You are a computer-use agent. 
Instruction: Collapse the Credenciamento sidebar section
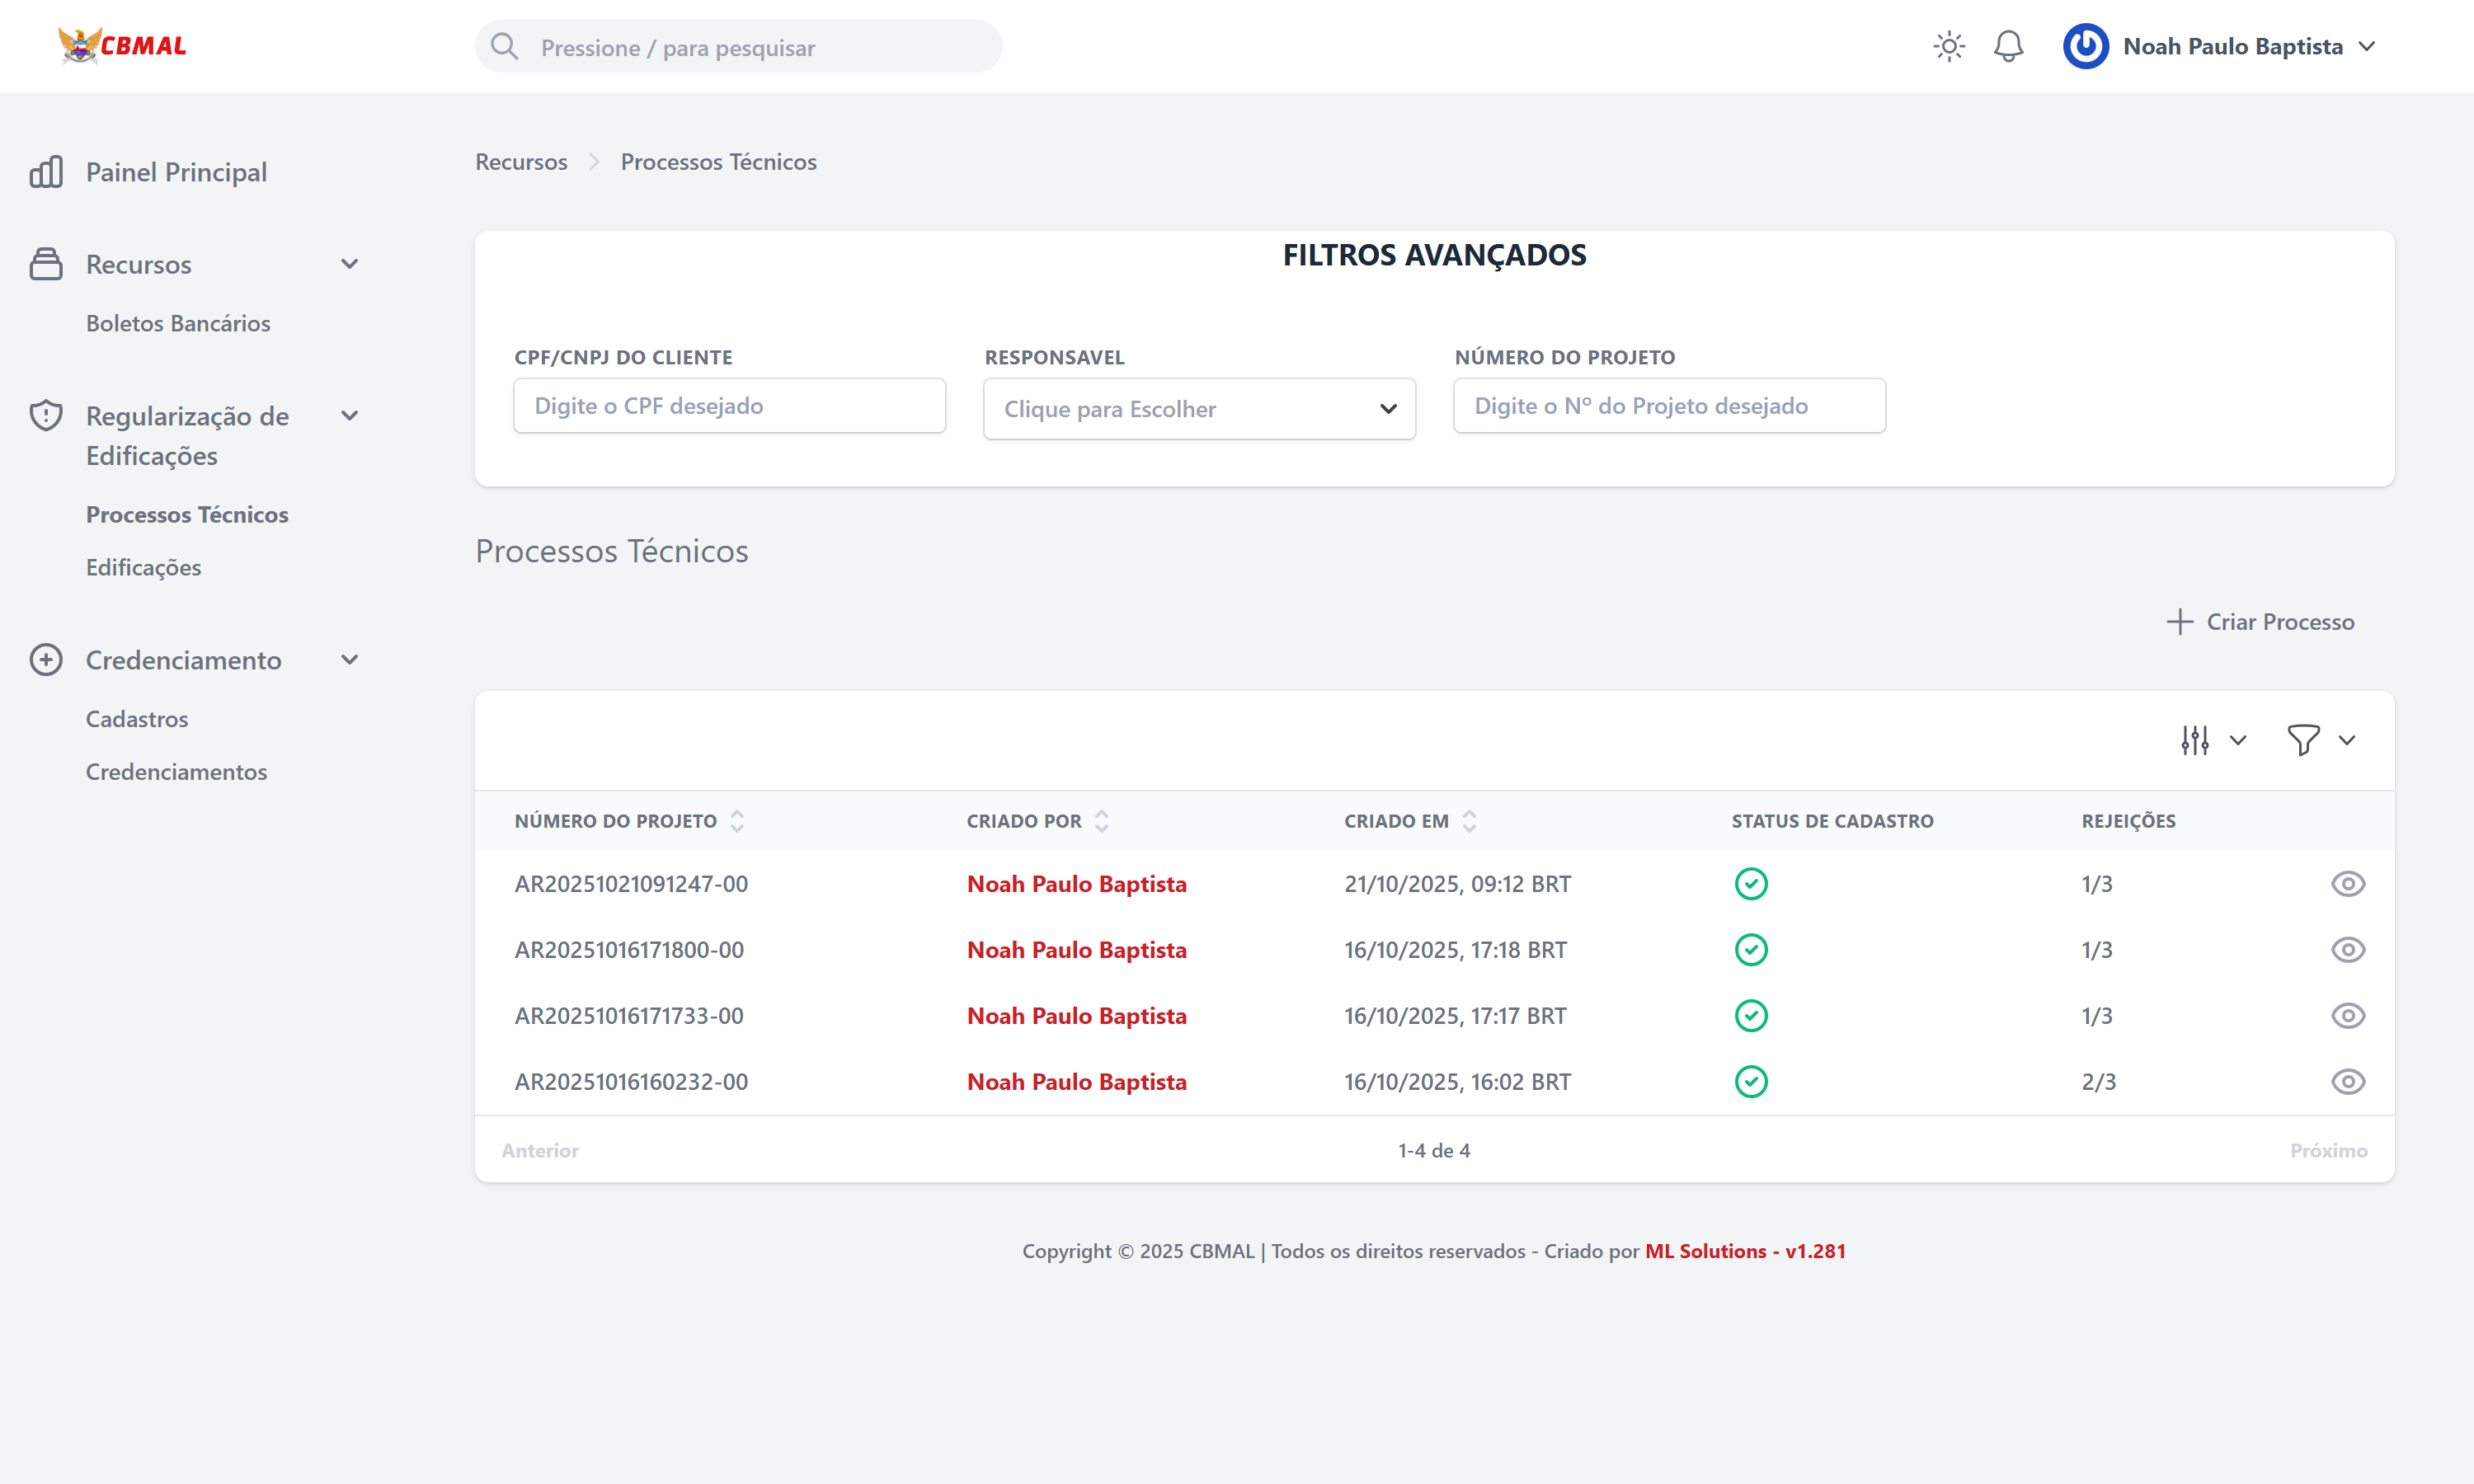[x=349, y=660]
